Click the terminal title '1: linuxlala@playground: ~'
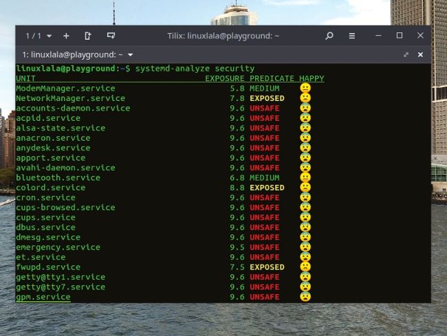Screen dimensions: 447x336 coord(72,54)
